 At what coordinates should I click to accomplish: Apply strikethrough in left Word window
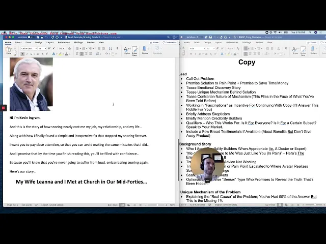[38, 54]
